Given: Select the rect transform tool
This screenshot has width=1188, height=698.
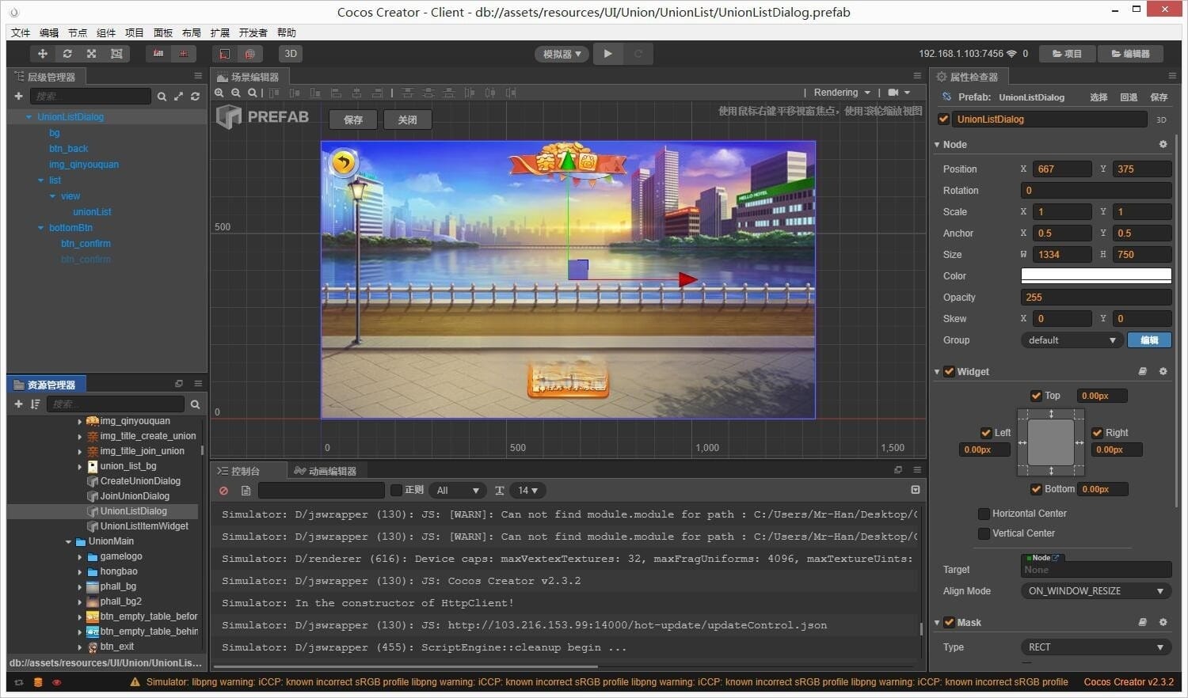Looking at the screenshot, I should point(116,54).
